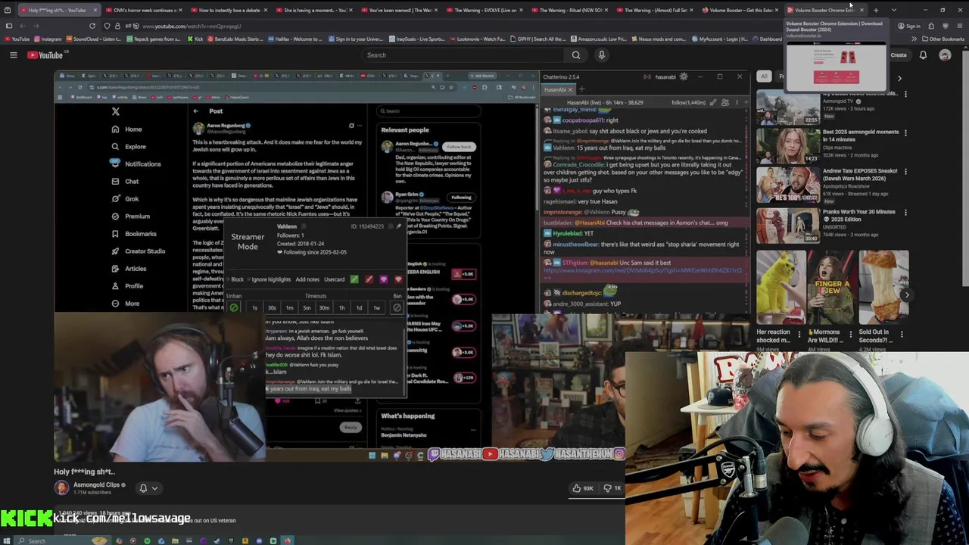Open the Her reaction shocked short

coord(780,288)
